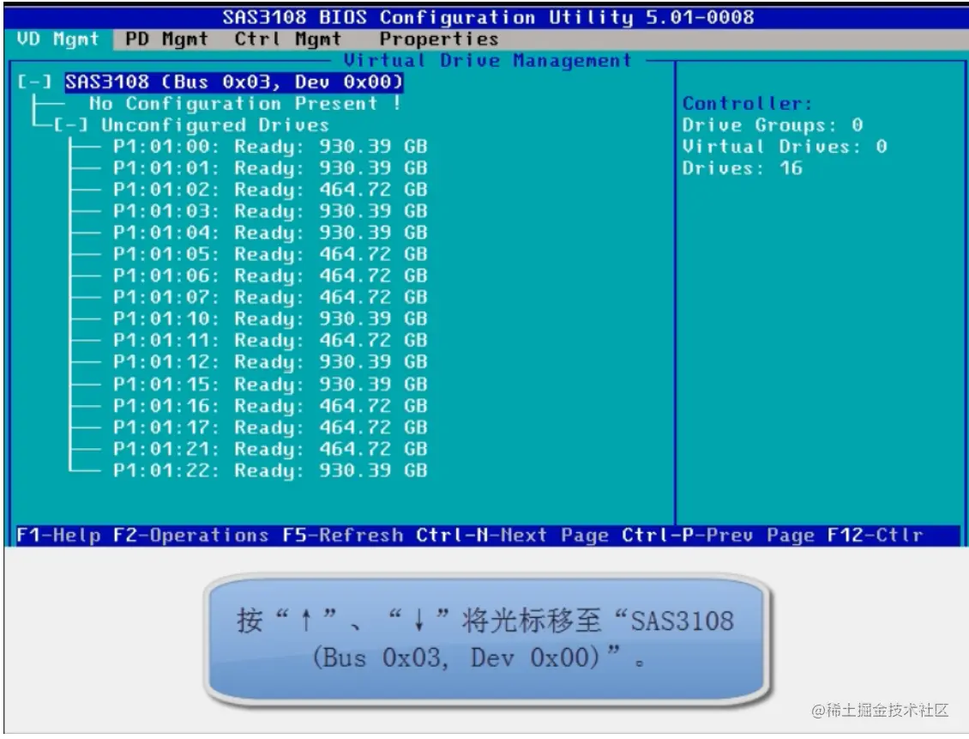Select drive P1:01:04
969x739 pixels.
coord(270,233)
